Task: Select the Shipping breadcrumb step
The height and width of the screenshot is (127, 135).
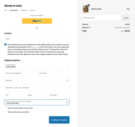Action: [x=24, y=10]
